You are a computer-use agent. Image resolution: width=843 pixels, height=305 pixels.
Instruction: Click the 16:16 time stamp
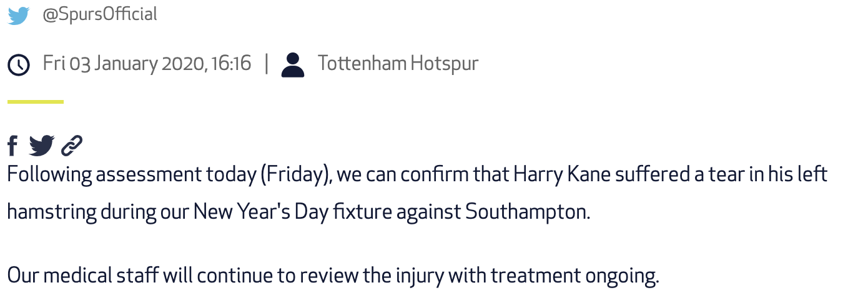coord(230,63)
